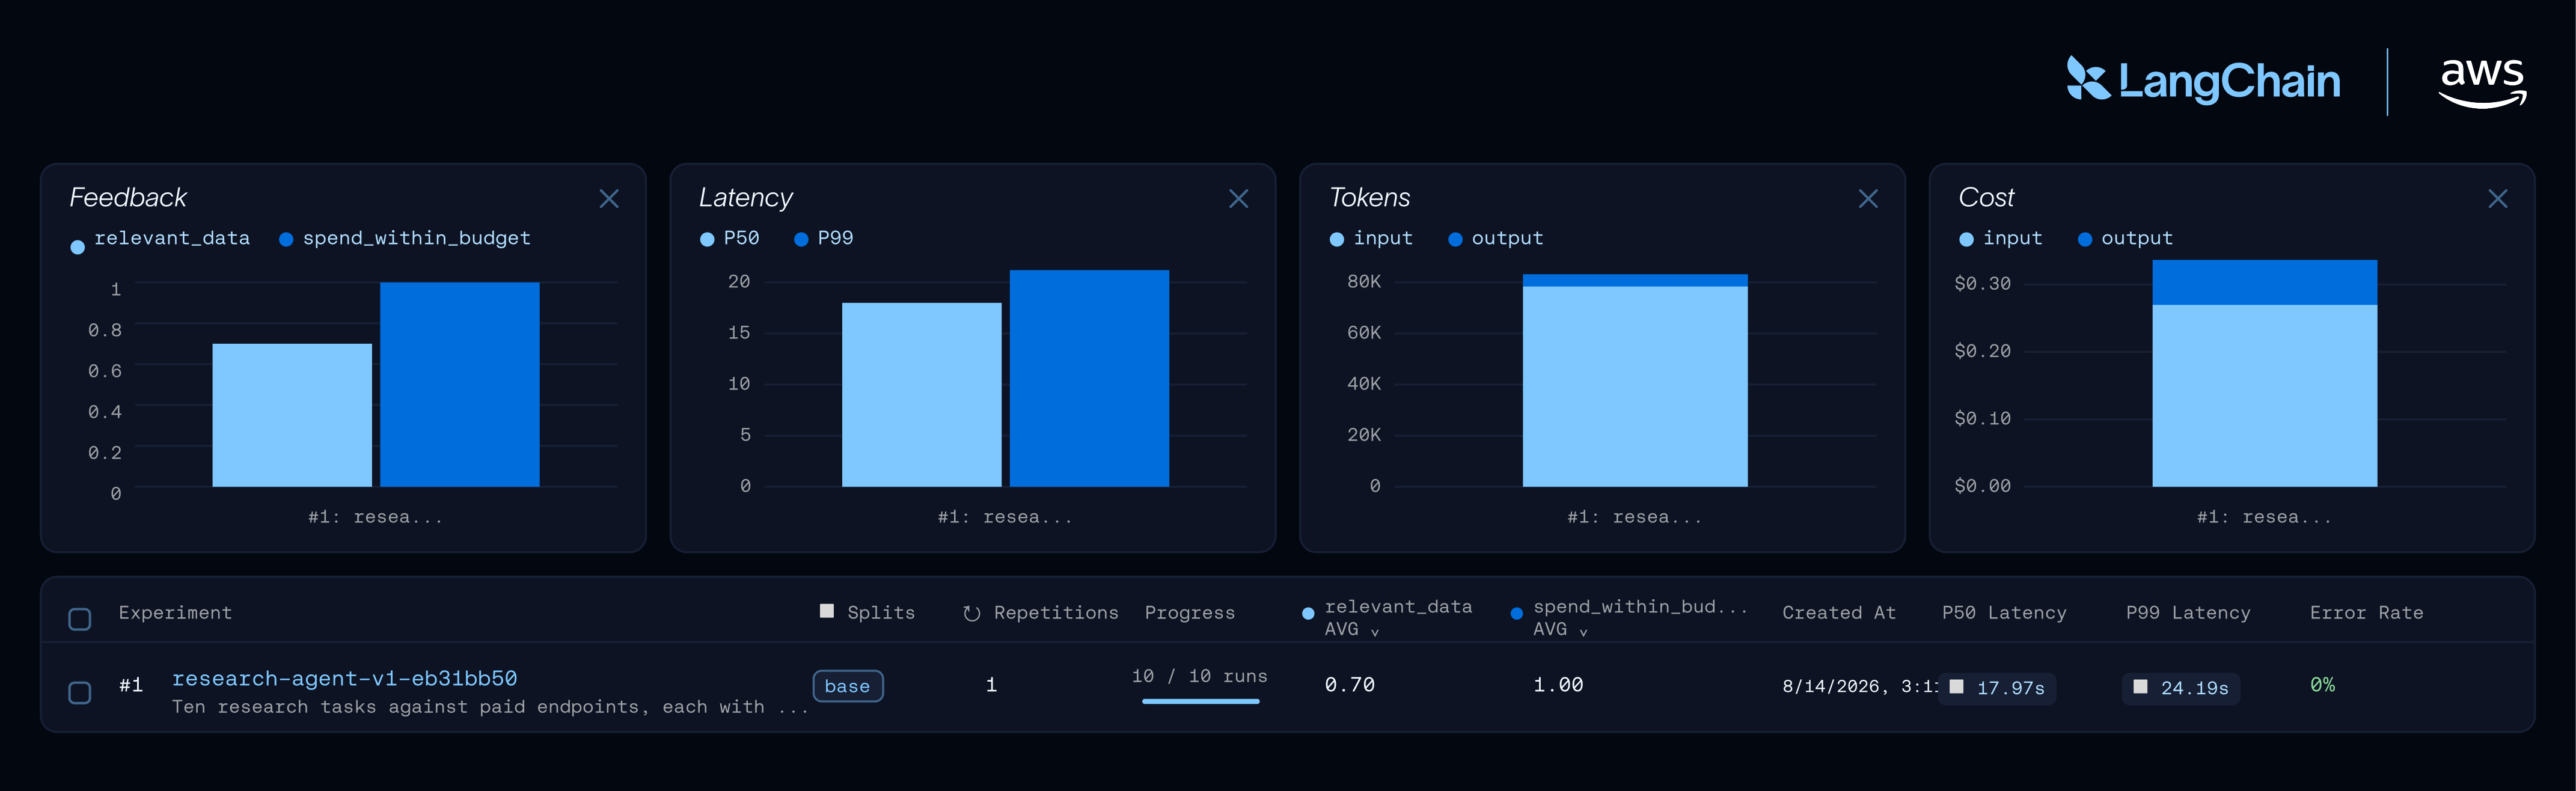The image size is (2576, 791).
Task: Click the Feedback panel title
Action: pyautogui.click(x=128, y=198)
